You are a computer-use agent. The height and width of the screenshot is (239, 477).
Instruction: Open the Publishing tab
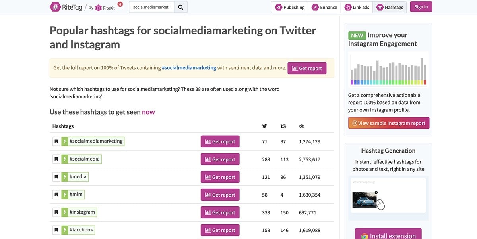tap(290, 7)
